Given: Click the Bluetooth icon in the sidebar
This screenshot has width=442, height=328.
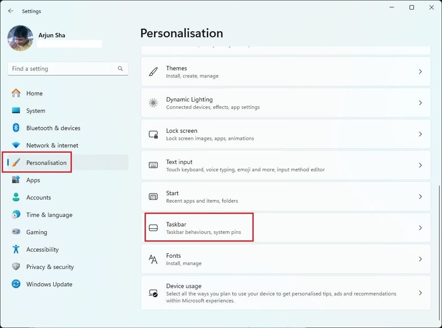Looking at the screenshot, I should coord(16,128).
